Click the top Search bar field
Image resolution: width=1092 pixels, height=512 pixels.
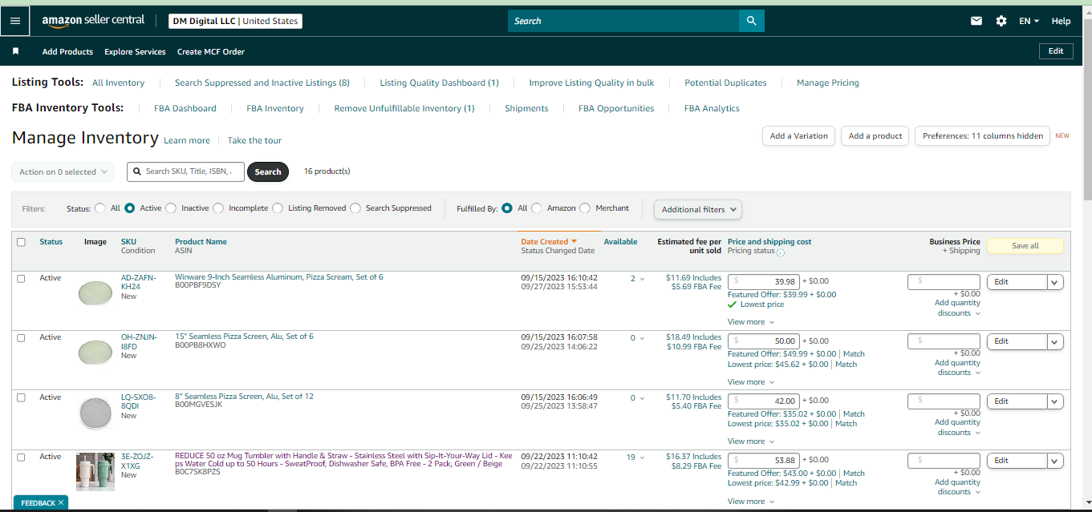(623, 21)
